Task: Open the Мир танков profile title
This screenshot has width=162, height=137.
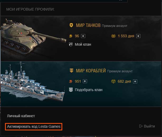Action: coord(88,25)
